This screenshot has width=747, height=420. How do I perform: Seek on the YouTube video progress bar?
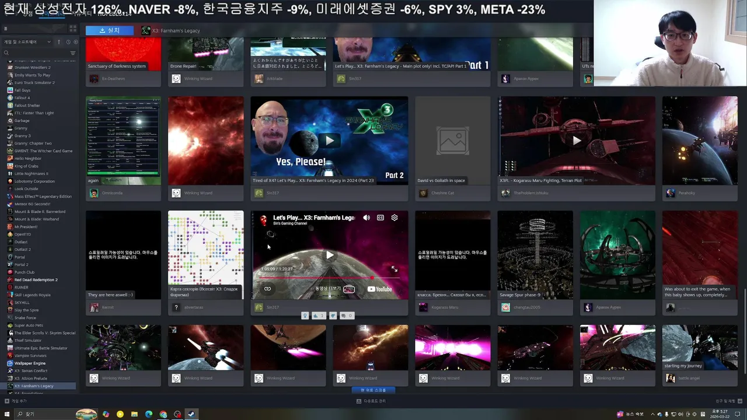tap(330, 278)
